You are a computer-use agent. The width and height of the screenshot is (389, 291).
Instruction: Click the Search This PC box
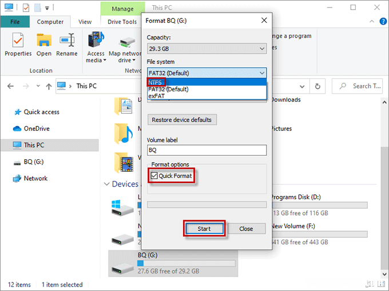tap(357, 86)
